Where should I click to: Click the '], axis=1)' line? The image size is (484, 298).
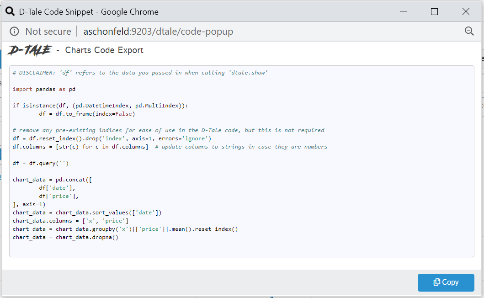[x=29, y=204]
